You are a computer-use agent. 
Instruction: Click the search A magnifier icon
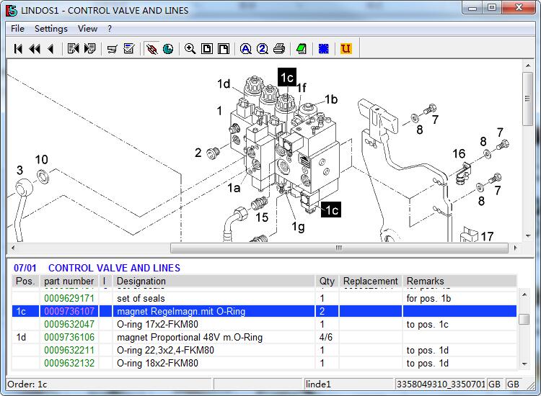246,49
